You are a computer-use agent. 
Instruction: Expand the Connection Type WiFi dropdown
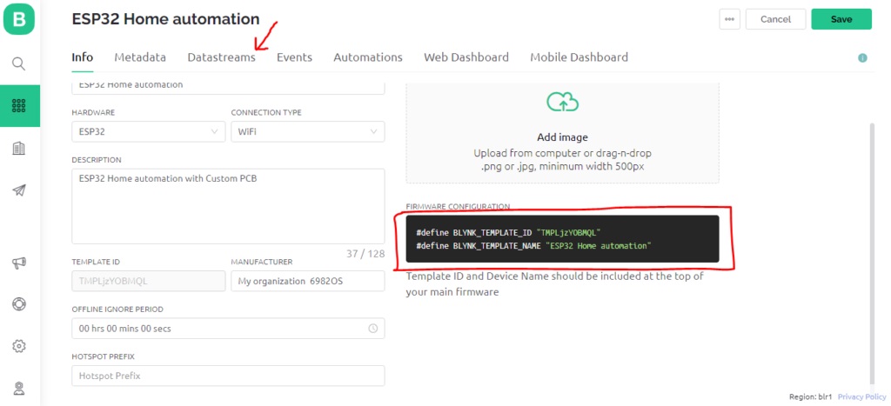[307, 132]
